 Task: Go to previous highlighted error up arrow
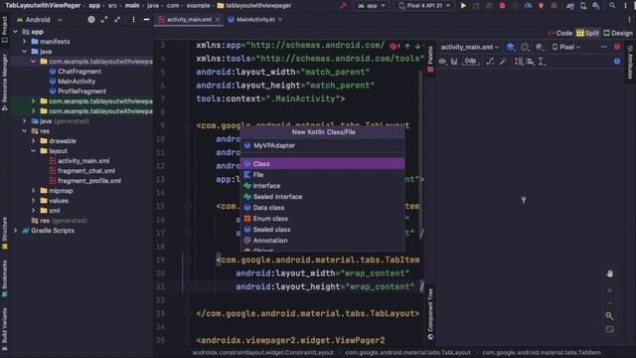407,46
